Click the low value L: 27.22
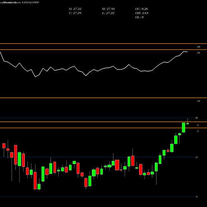Screen dimensions: 207x207 (108, 13)
